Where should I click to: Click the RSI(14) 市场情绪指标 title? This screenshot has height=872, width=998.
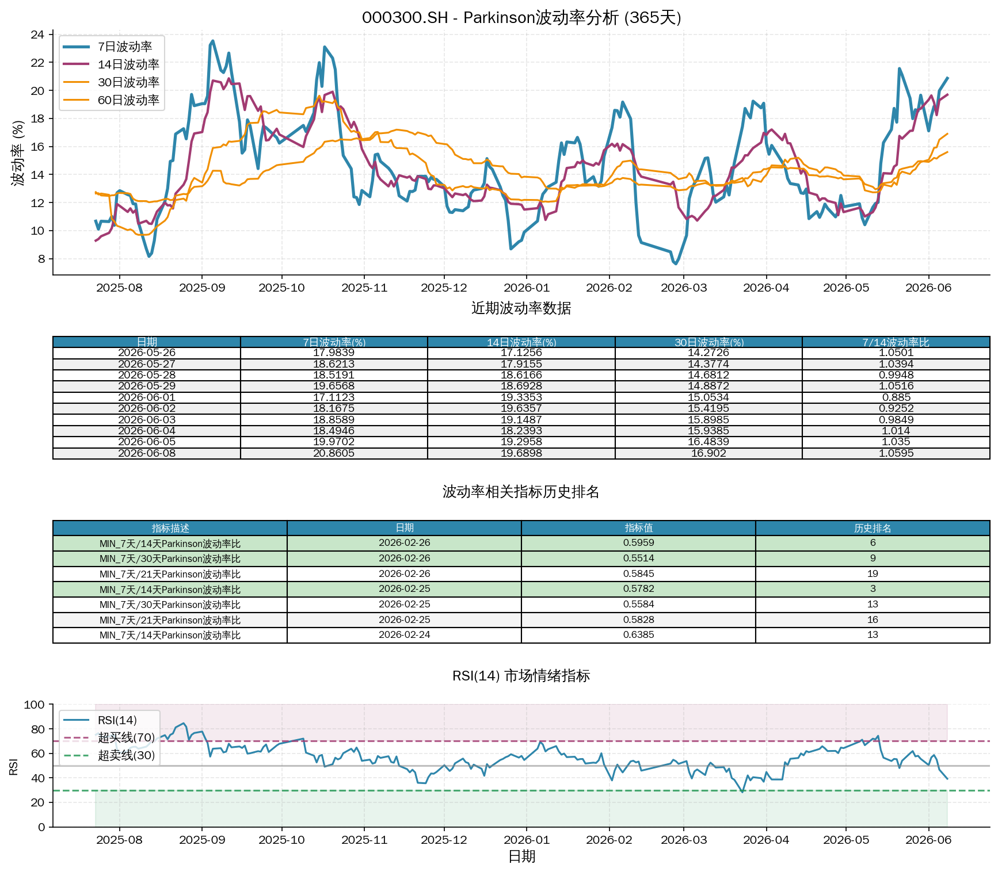[521, 676]
